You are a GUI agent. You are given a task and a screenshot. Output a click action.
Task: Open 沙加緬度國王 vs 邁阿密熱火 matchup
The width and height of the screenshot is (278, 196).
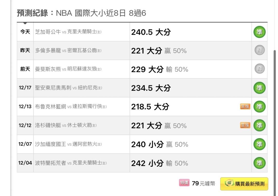coord(68,144)
